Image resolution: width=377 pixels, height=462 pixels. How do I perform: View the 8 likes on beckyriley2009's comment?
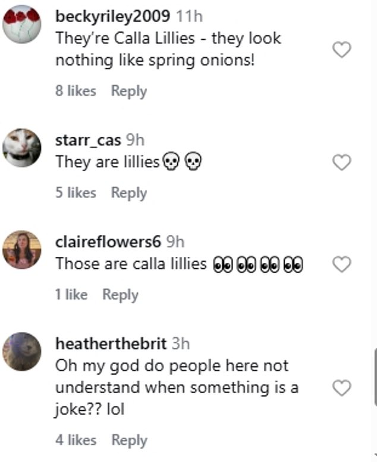[76, 92]
